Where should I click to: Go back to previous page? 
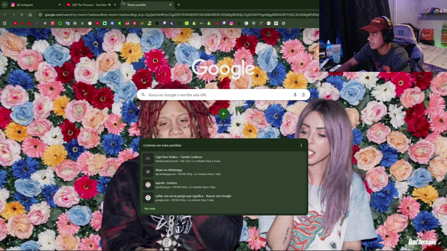tap(5, 15)
